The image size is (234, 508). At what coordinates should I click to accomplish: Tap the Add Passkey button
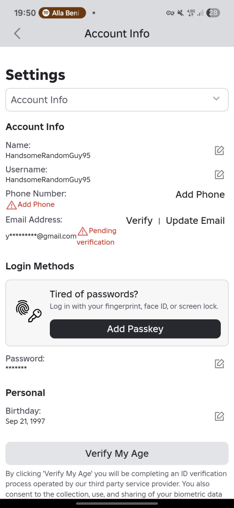(x=135, y=329)
